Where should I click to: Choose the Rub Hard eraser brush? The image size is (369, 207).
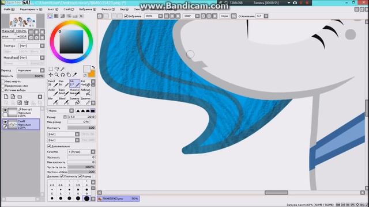pos(85,83)
